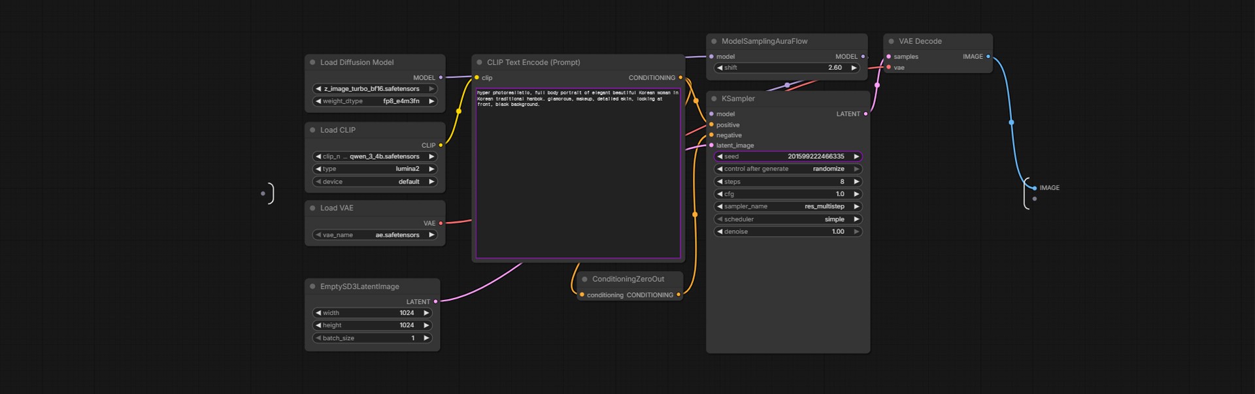Collapse the KSampler node via its title dot
Image resolution: width=1255 pixels, height=394 pixels.
pyautogui.click(x=714, y=99)
